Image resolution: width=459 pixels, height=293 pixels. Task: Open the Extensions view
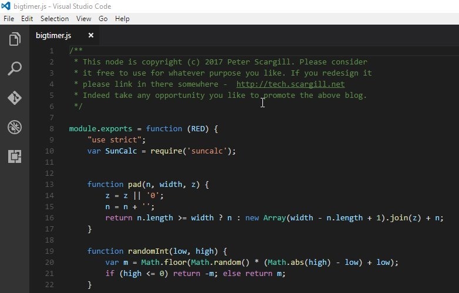(14, 156)
